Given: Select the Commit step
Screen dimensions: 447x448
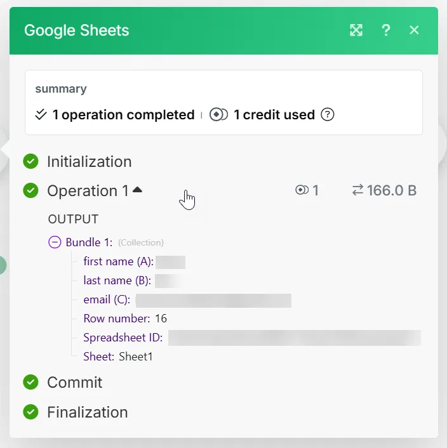Looking at the screenshot, I should (74, 382).
